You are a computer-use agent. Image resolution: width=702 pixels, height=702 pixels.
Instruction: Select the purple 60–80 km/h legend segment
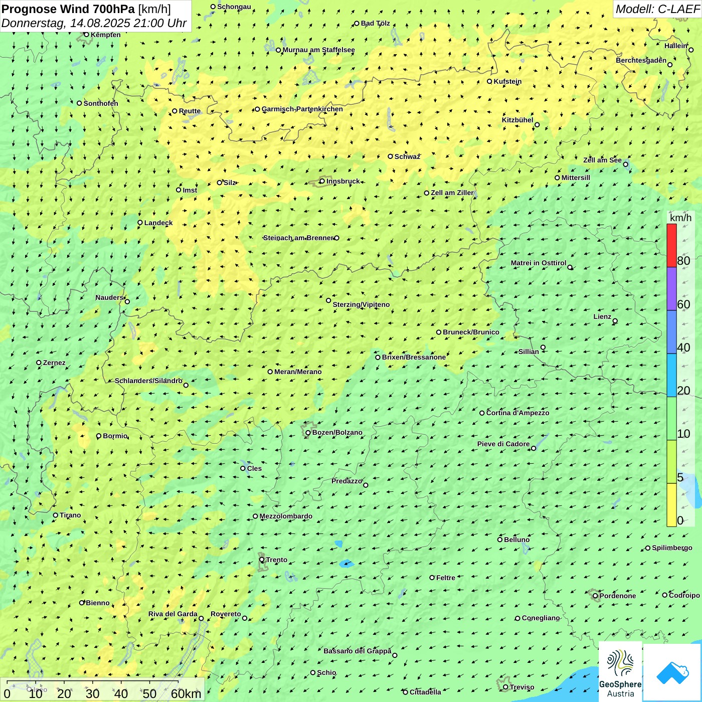(x=671, y=289)
